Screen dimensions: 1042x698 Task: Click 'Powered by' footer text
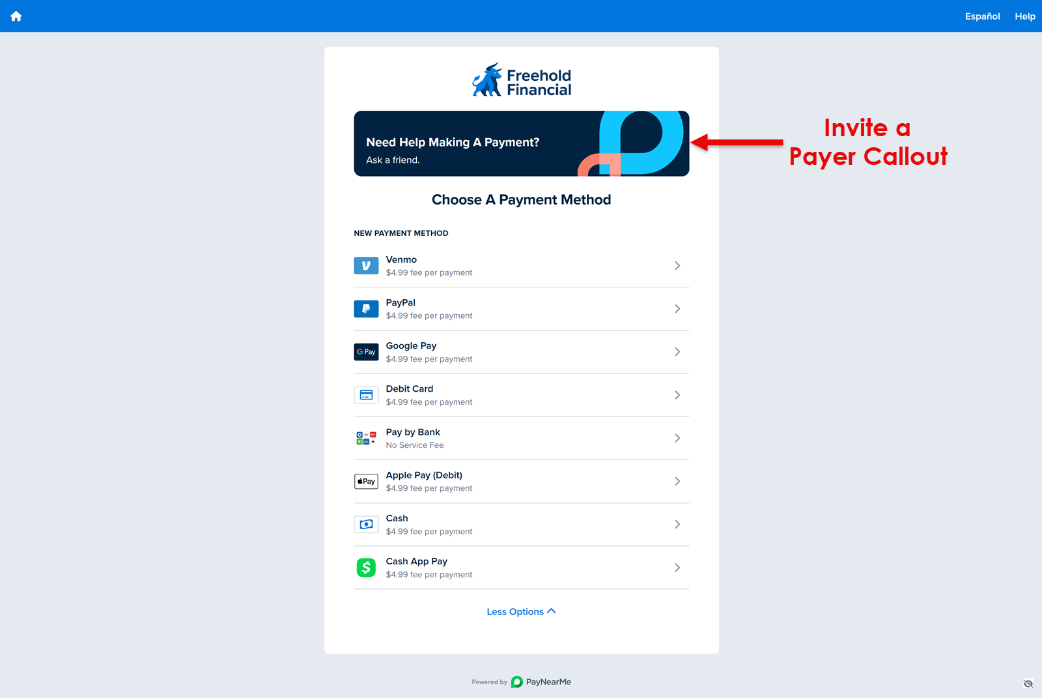click(489, 682)
